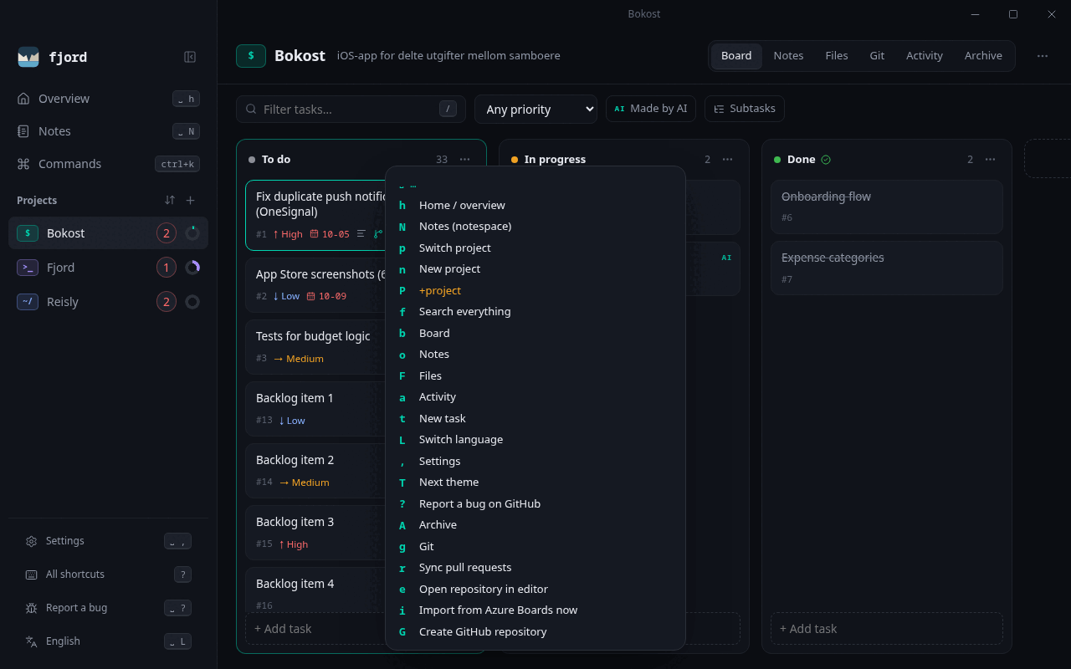Click Add task in the Done column
The width and height of the screenshot is (1071, 669).
[x=887, y=629]
